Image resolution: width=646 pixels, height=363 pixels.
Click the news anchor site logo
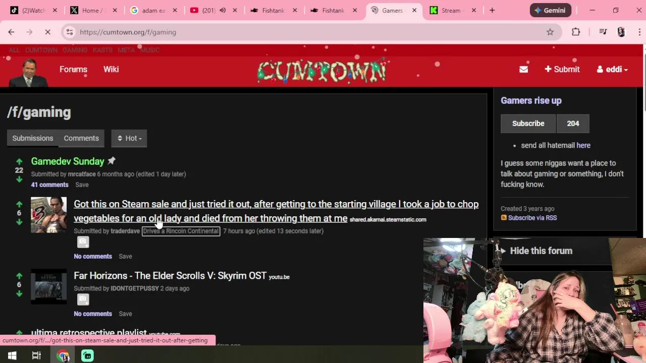point(29,72)
